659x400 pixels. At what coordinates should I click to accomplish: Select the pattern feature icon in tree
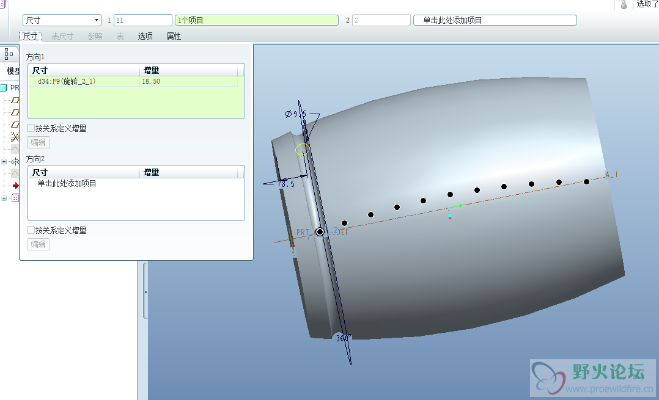coord(15,198)
